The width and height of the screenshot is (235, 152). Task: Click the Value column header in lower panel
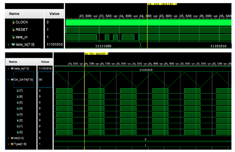tap(45, 62)
